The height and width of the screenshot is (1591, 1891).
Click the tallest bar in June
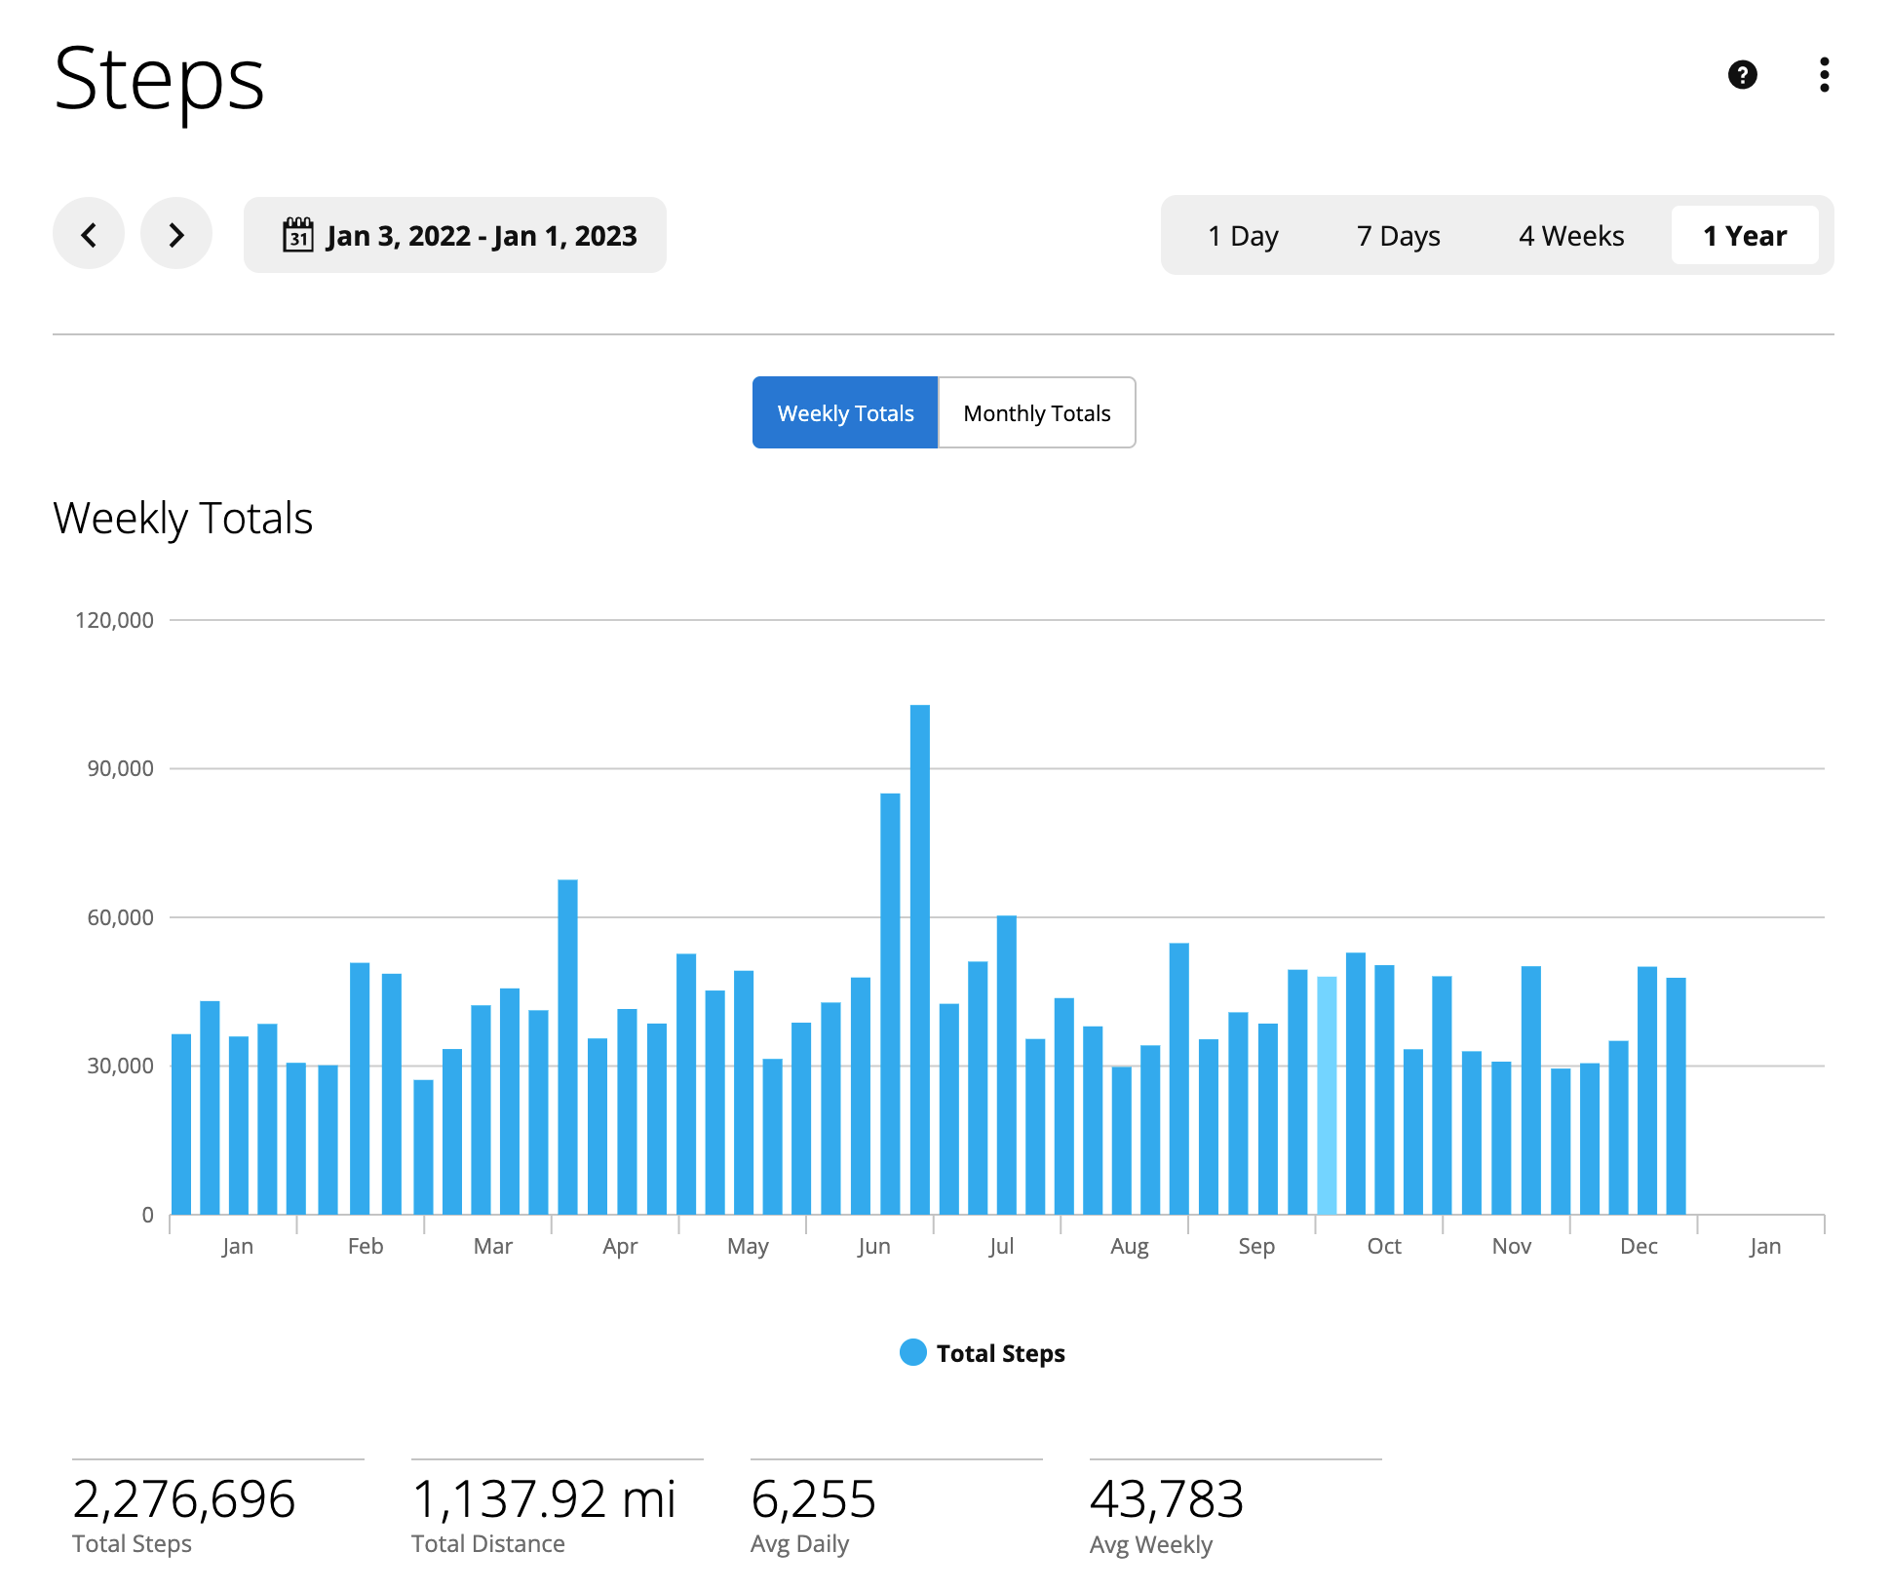(919, 959)
